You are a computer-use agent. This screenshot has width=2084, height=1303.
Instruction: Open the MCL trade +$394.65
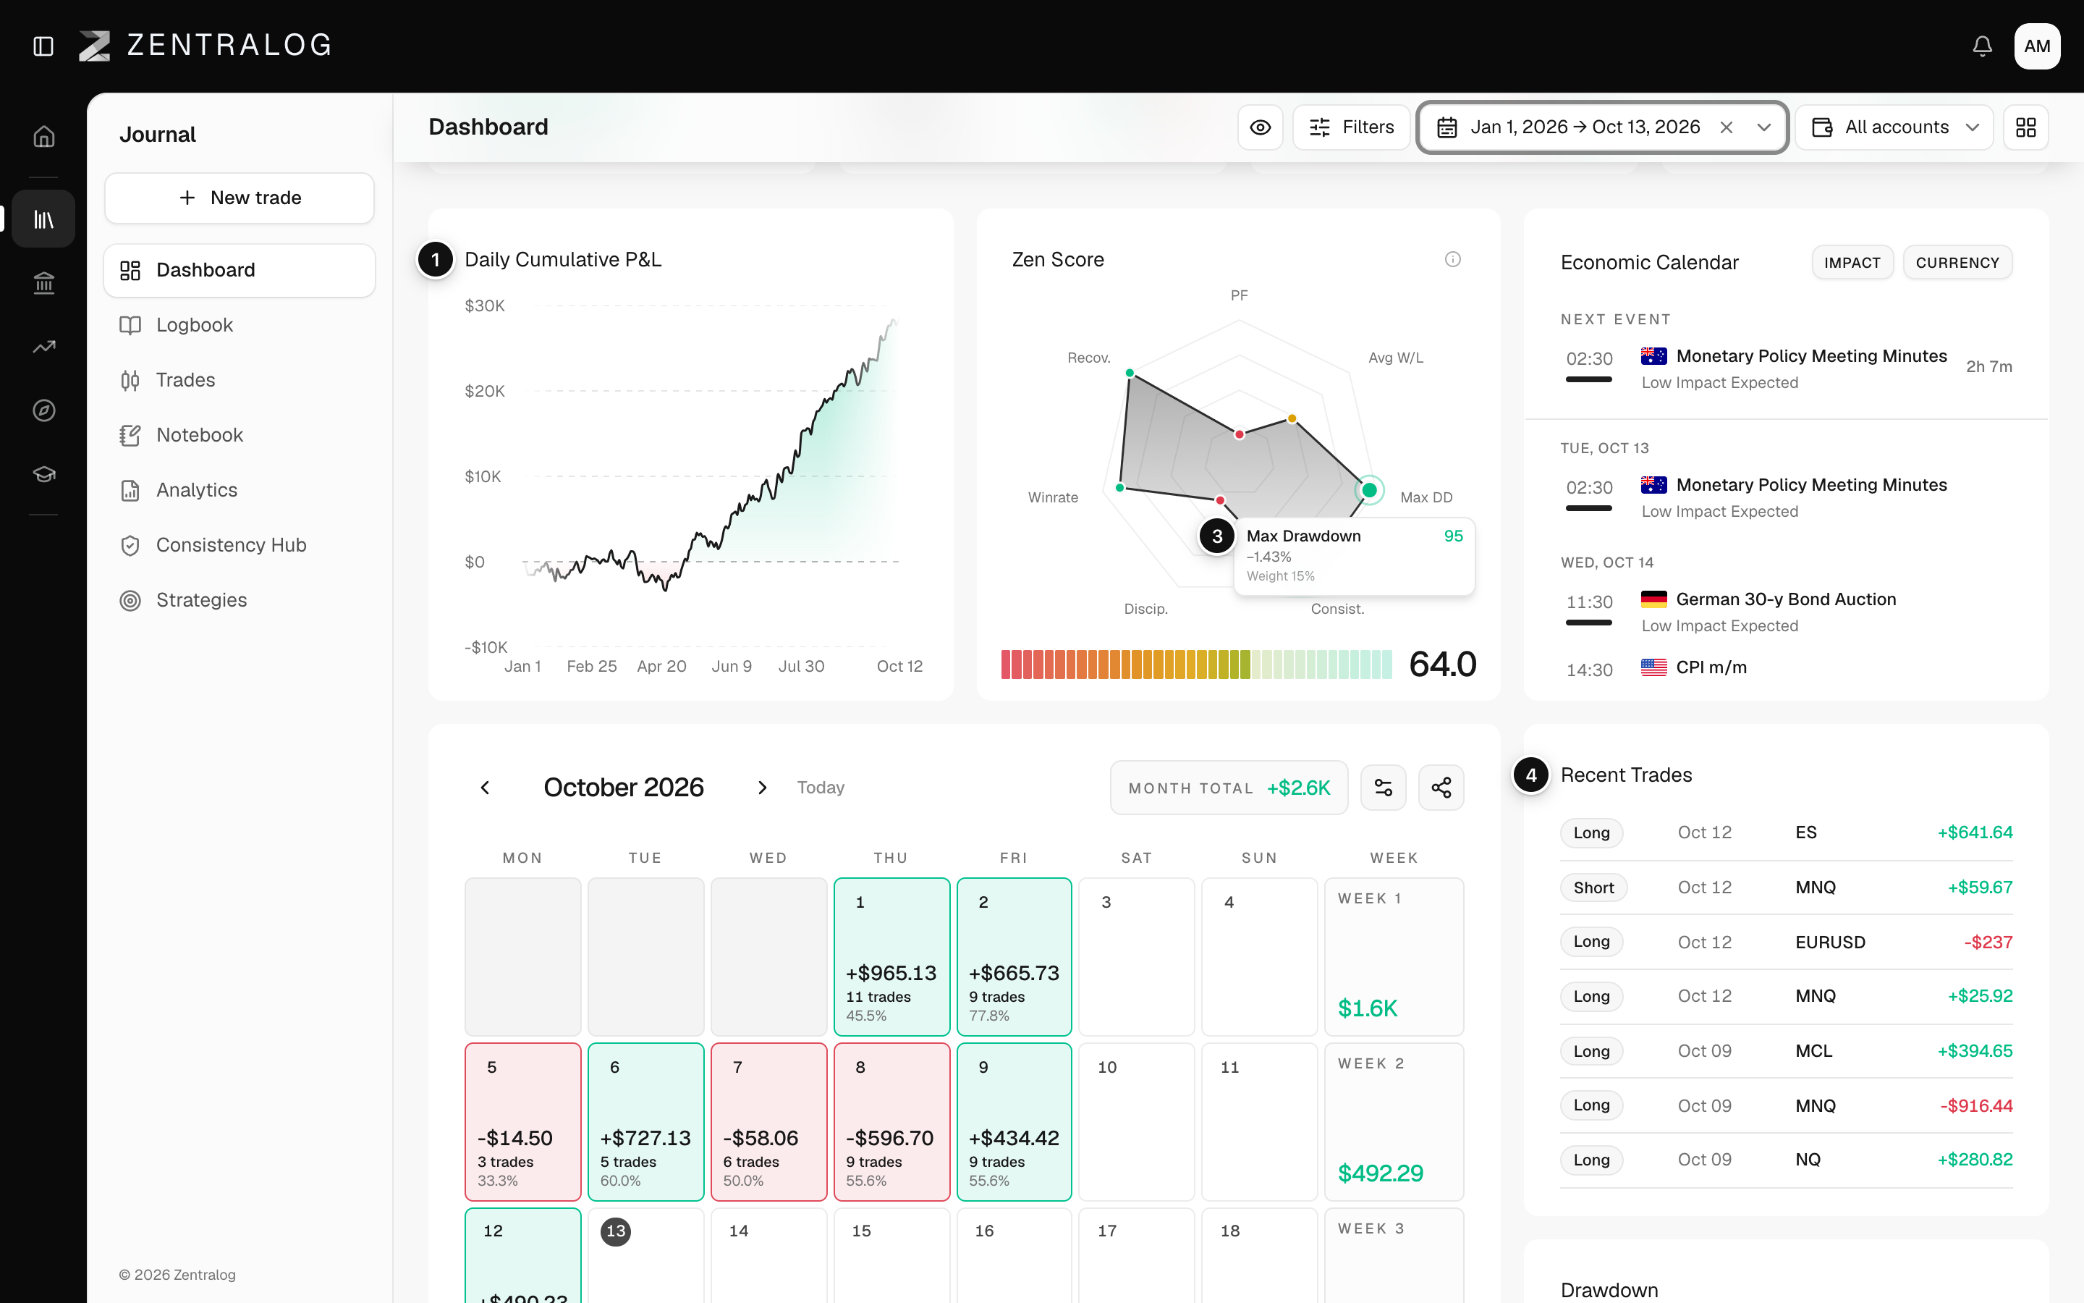tap(1786, 1051)
